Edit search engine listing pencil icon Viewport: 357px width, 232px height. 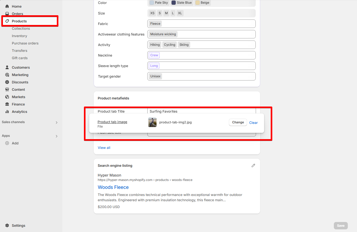pos(253,165)
